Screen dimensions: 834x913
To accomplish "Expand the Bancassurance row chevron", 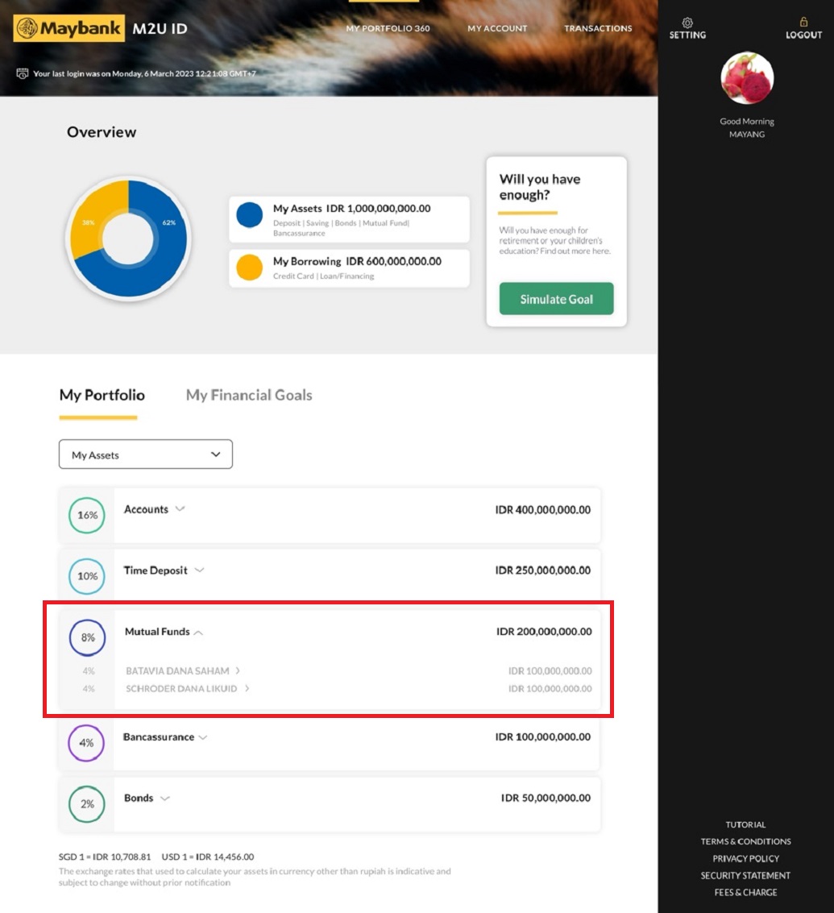I will (203, 737).
